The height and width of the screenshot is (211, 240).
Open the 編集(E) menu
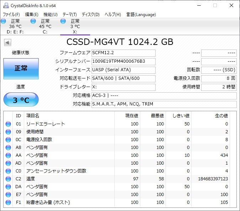coord(32,15)
